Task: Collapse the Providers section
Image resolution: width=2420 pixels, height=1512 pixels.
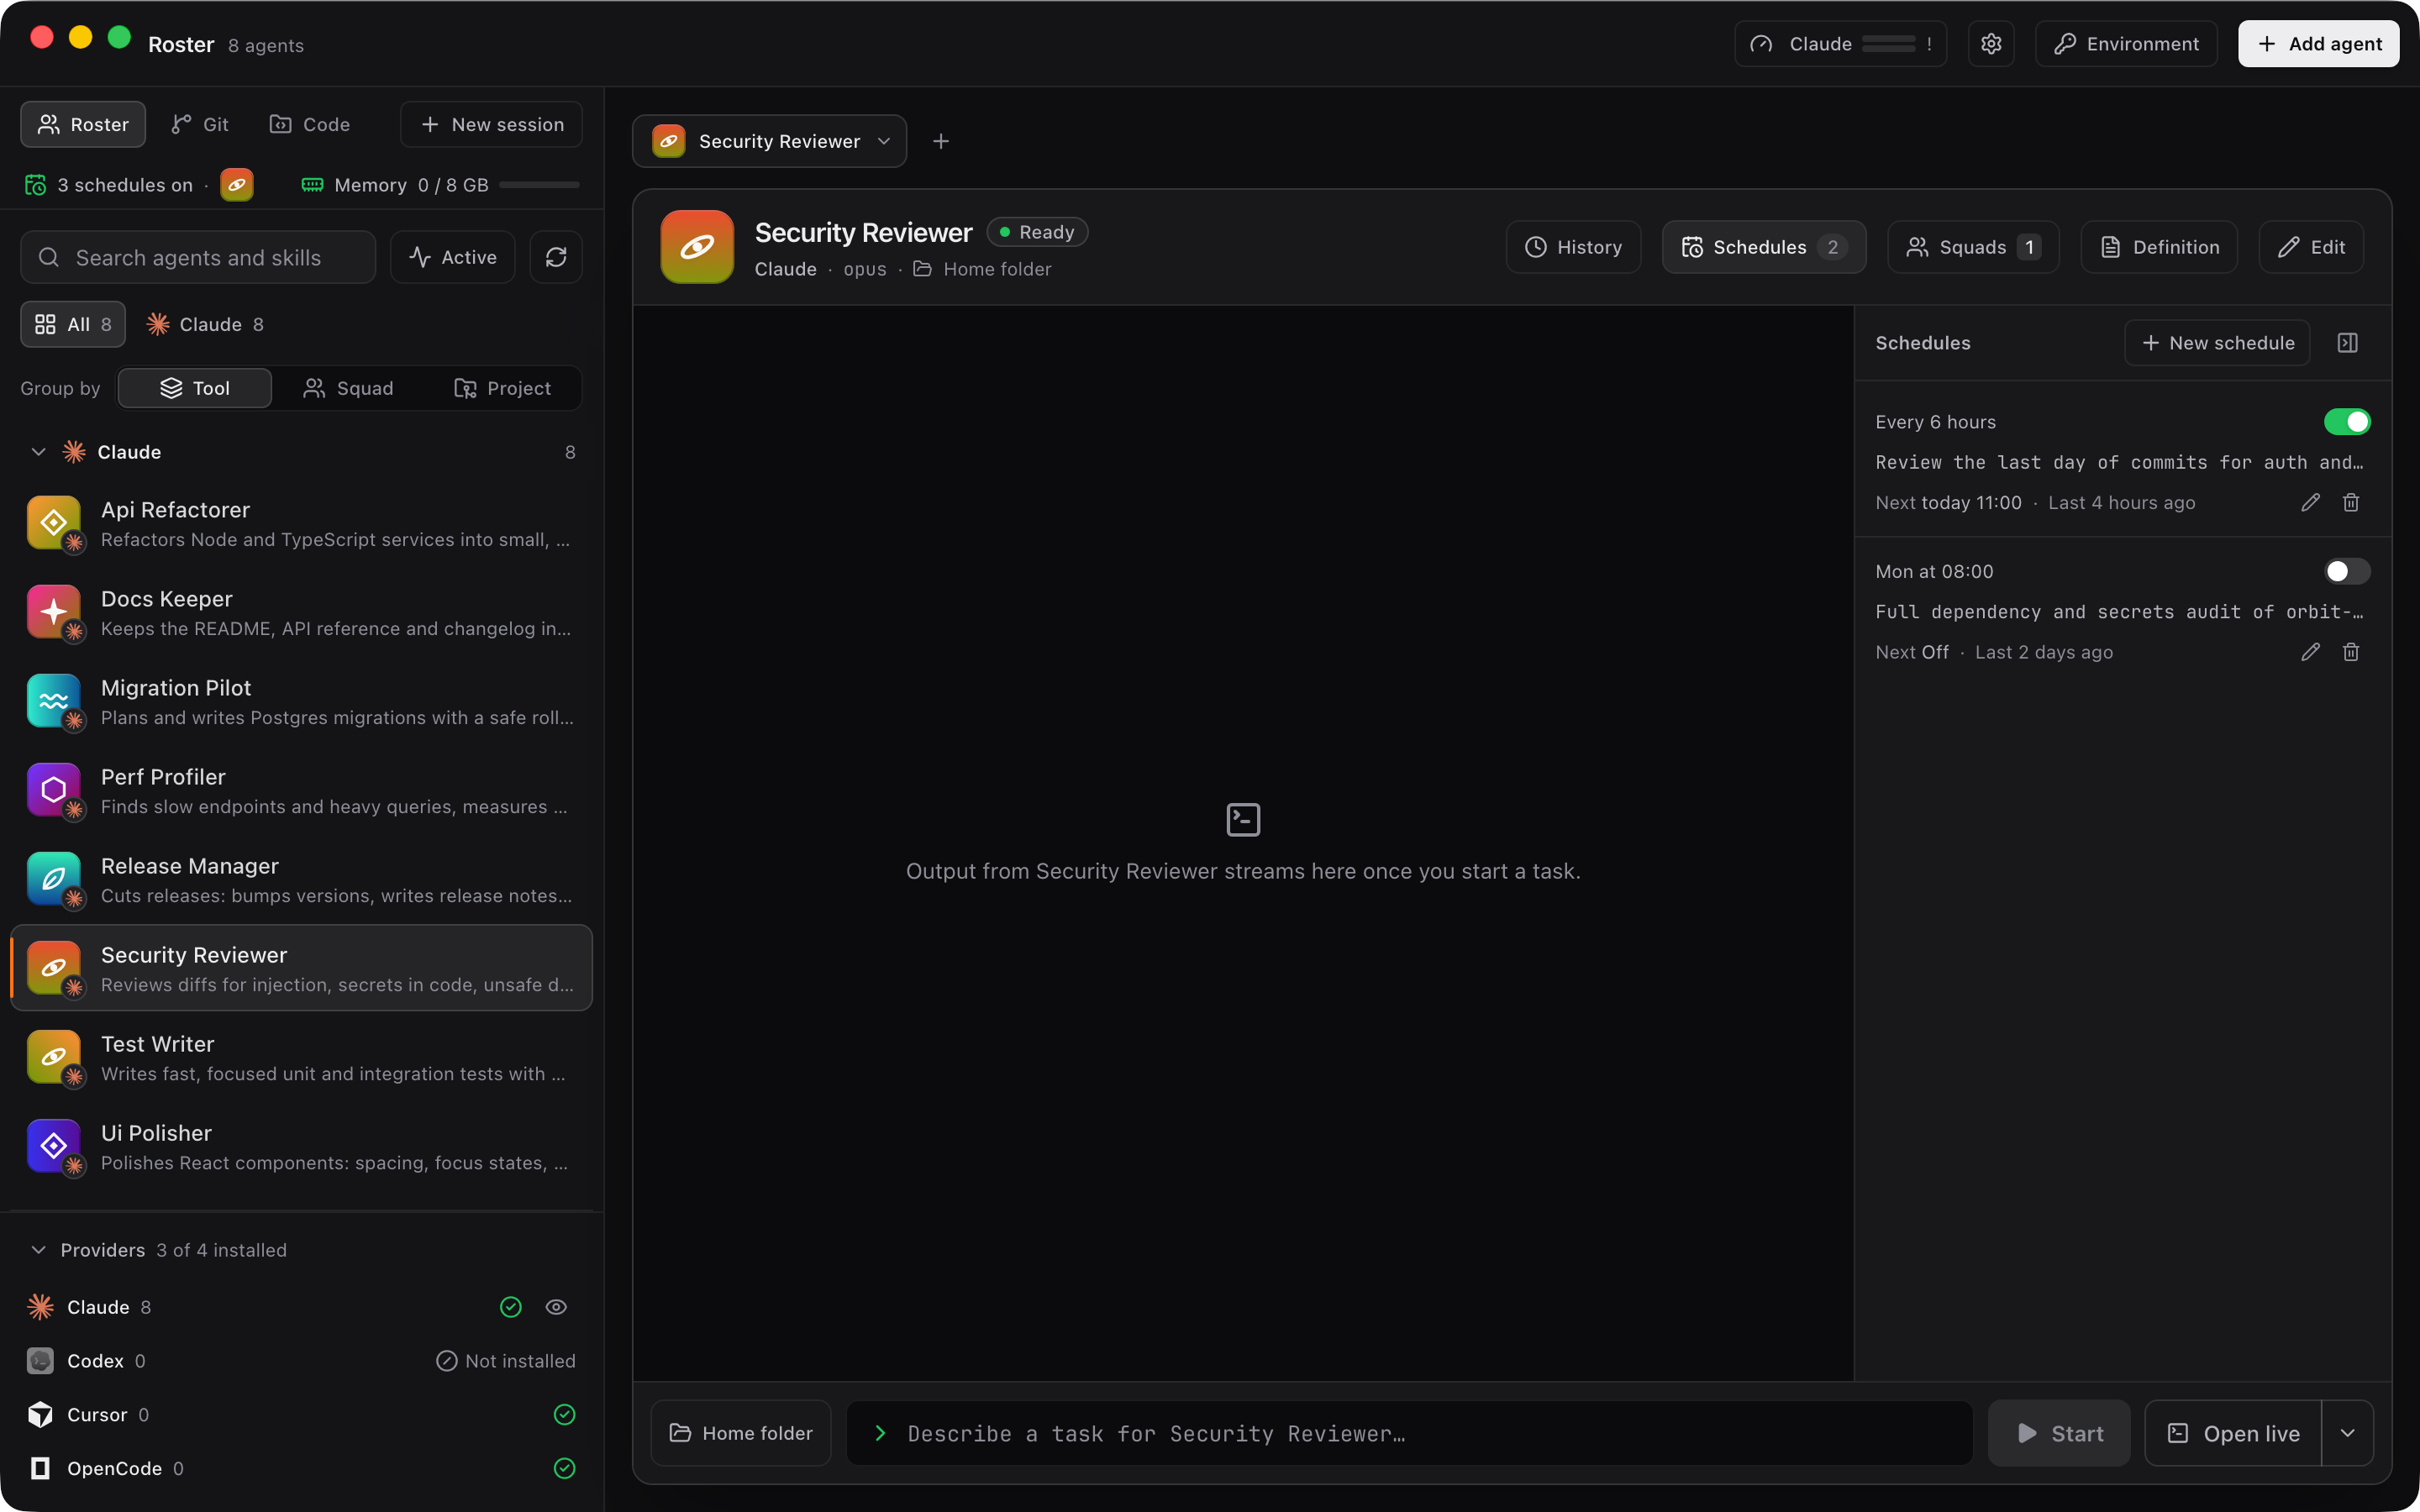Action: (x=39, y=1250)
